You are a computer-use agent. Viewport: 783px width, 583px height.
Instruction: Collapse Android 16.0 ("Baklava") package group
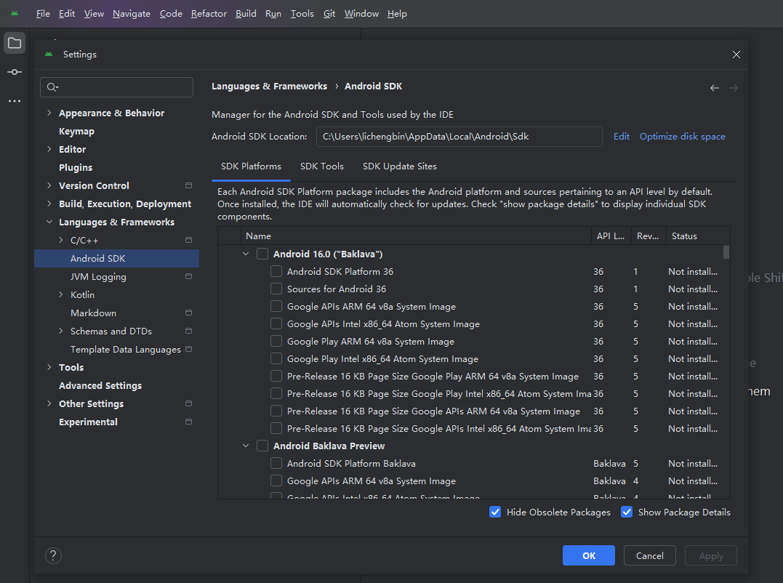click(246, 254)
